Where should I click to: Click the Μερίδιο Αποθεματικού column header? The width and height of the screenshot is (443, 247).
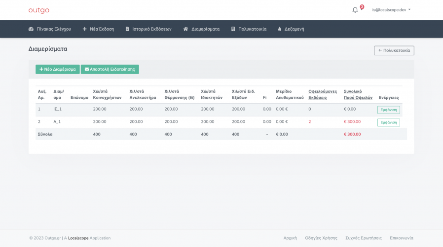click(290, 94)
